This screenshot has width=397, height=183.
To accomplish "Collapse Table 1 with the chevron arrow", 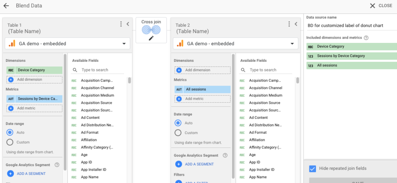I will click(128, 24).
